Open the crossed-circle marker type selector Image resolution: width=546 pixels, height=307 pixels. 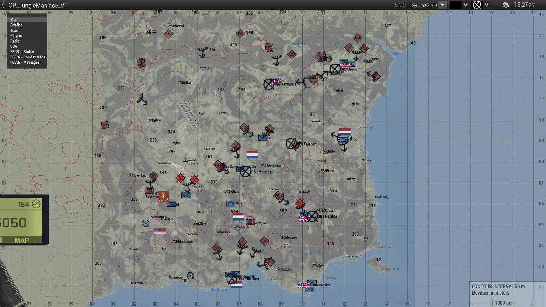click(x=476, y=5)
